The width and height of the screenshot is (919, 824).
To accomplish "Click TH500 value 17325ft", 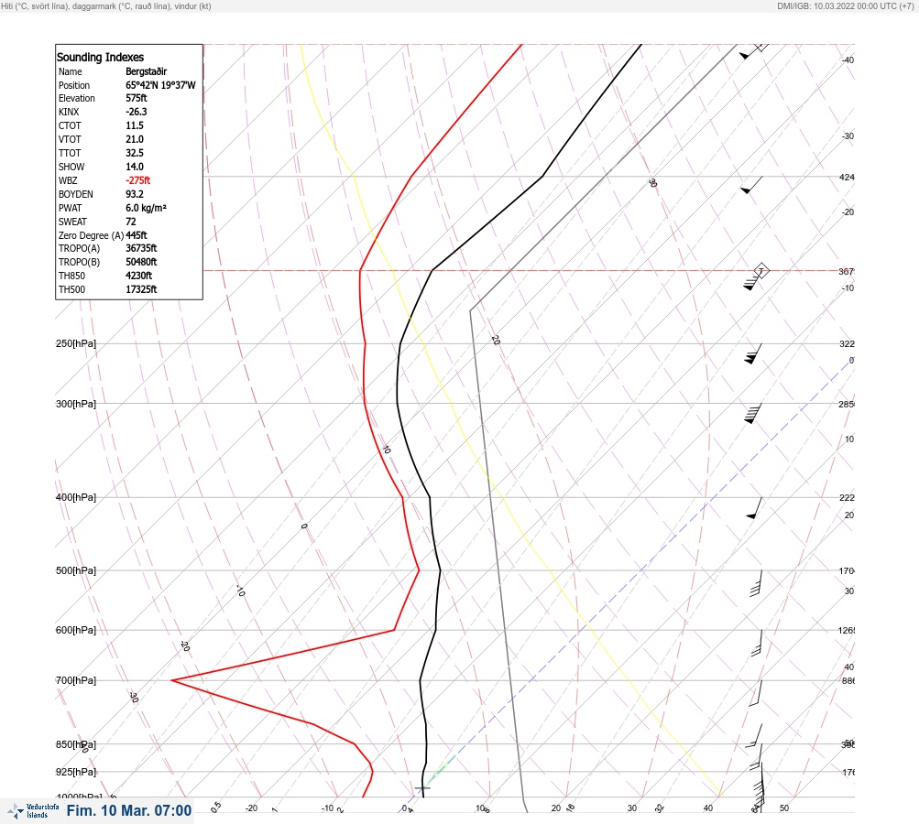I will click(141, 289).
